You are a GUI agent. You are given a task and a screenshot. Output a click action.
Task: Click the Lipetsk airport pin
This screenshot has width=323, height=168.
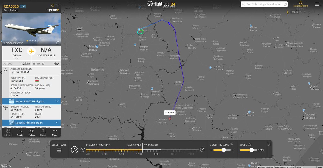coord(309,84)
